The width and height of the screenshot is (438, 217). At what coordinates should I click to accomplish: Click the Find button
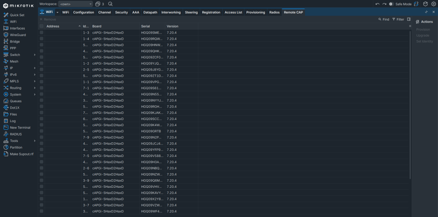tap(384, 19)
